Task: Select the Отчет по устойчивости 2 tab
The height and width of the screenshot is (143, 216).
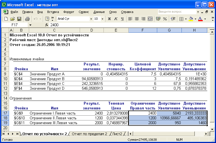Action: (44, 134)
